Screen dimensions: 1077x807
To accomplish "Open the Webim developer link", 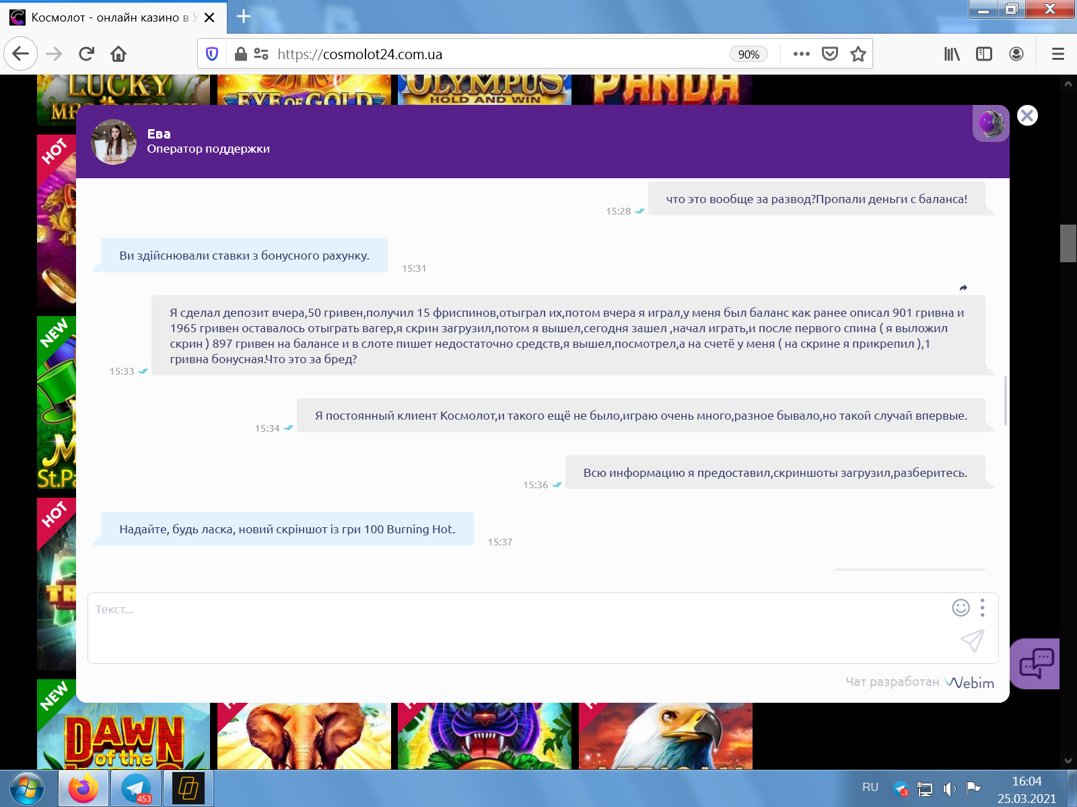I will (969, 683).
